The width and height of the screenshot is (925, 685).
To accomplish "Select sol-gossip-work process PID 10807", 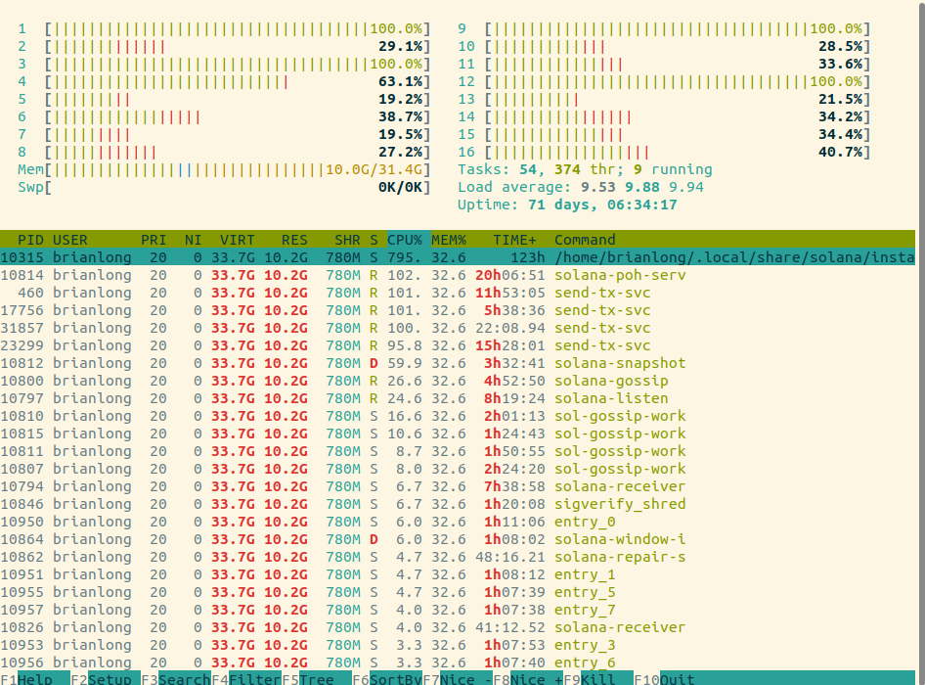I will pyautogui.click(x=458, y=469).
